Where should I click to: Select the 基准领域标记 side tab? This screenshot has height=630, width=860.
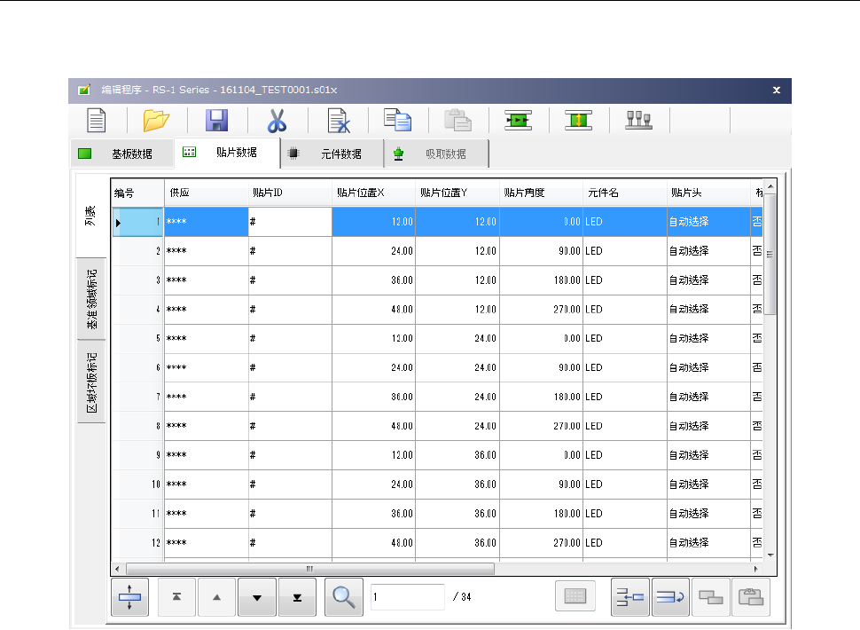point(91,298)
